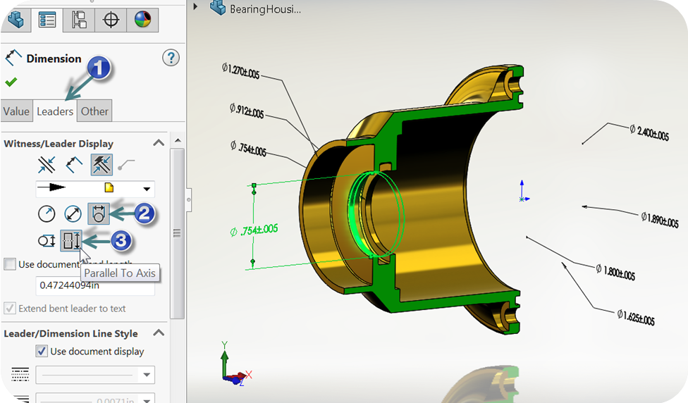This screenshot has width=688, height=403.
Task: Select the black Ø.754±.005 dimension
Action: pos(248,149)
